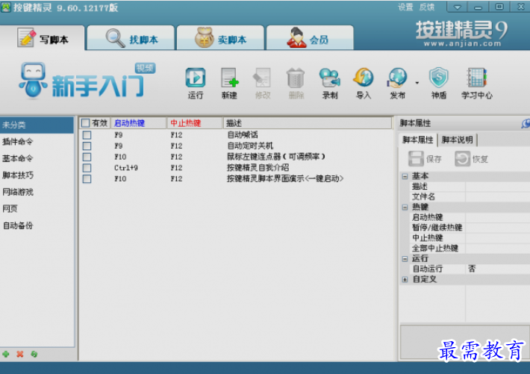Collapse the 运行 property group
Image resolution: width=530 pixels, height=374 pixels.
point(405,259)
